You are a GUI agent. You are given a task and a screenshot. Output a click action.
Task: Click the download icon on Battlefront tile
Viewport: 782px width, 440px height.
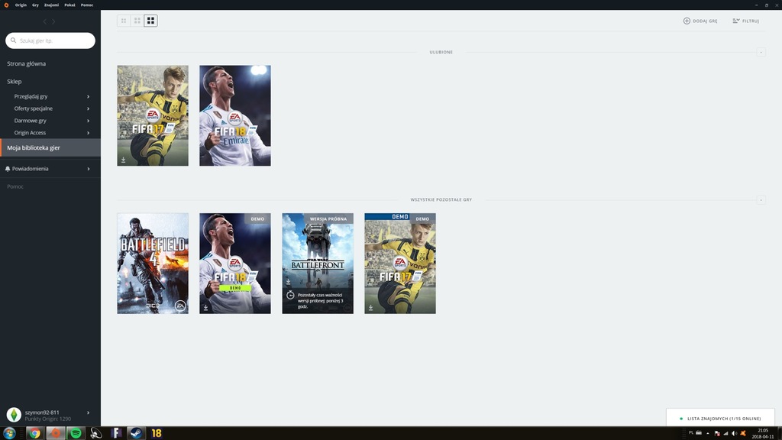pyautogui.click(x=288, y=282)
